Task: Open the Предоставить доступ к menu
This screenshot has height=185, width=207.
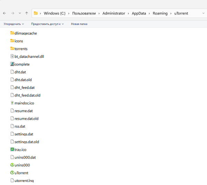Action: 48,24
